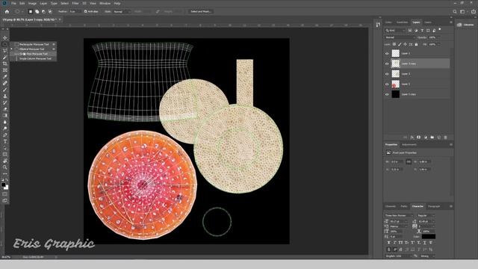The image size is (478, 269).
Task: Click the Select and Mask button
Action: tap(201, 12)
